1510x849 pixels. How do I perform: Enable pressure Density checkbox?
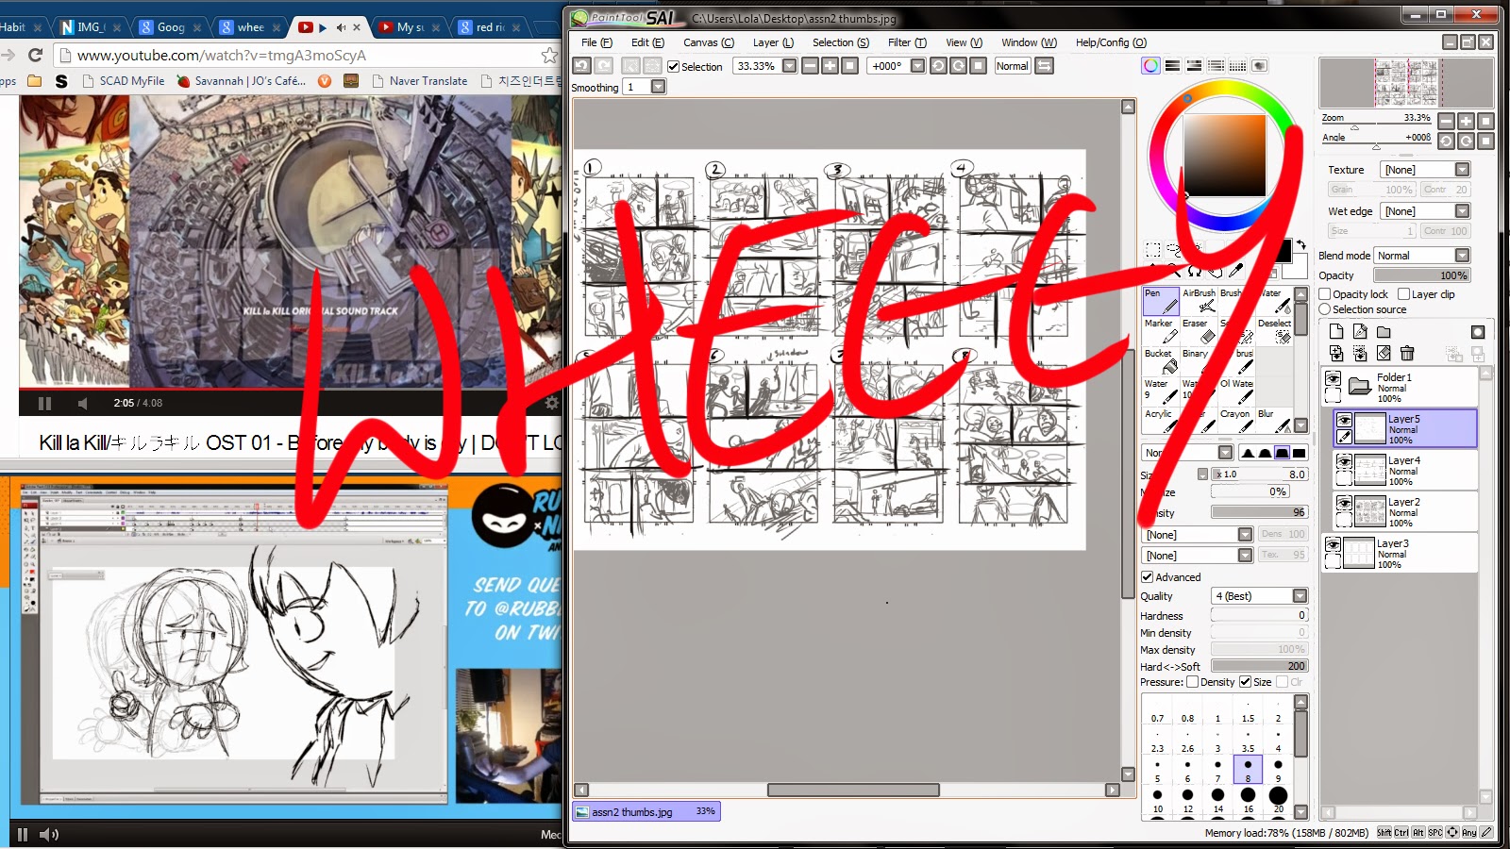click(1193, 682)
